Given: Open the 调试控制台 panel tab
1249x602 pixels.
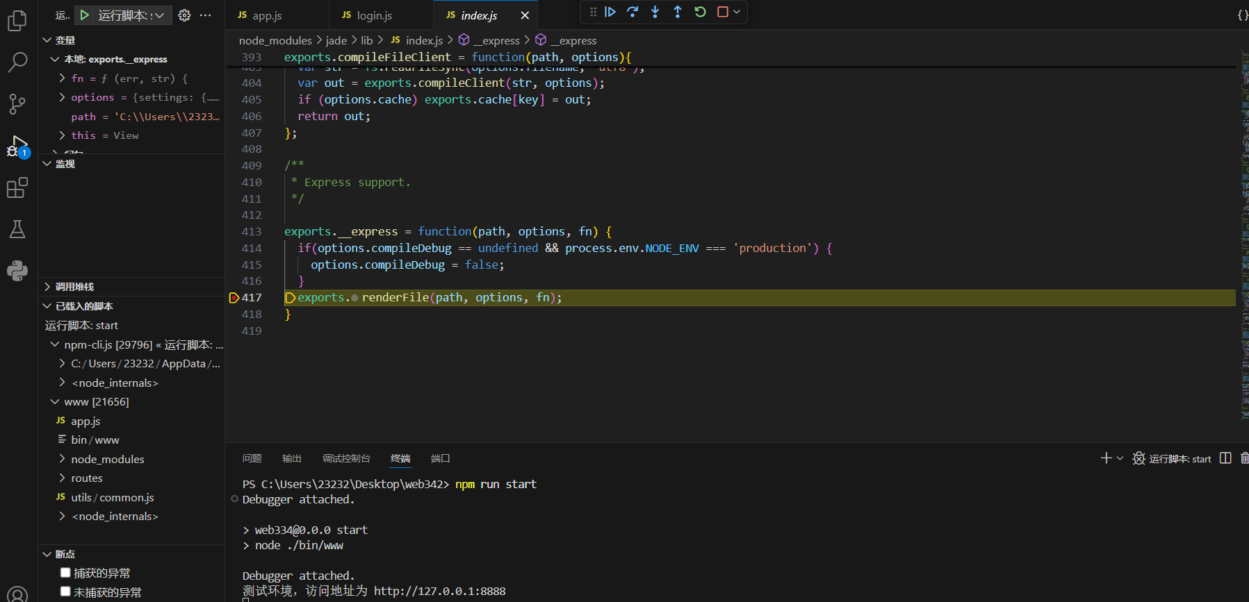Looking at the screenshot, I should tap(346, 458).
